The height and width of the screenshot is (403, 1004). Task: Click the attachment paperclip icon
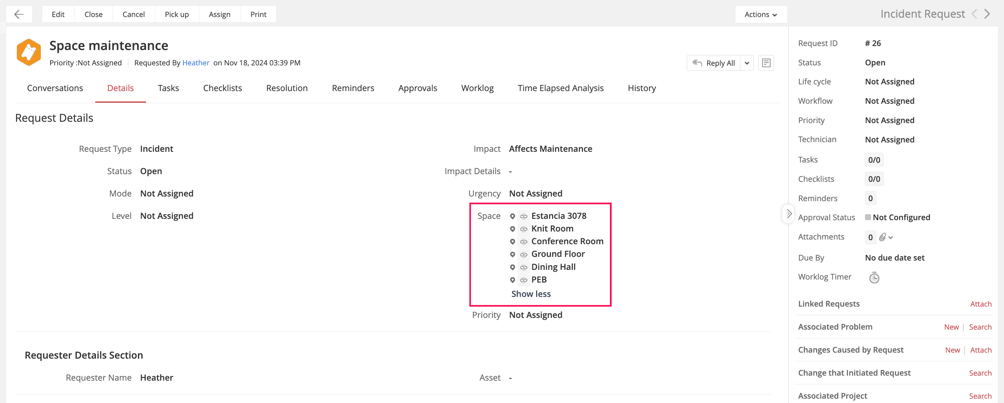pos(883,237)
